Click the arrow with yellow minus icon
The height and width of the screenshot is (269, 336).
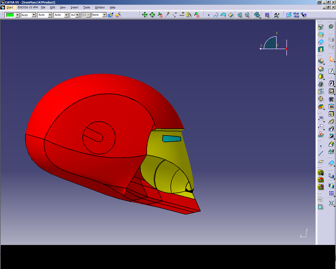tap(175, 15)
